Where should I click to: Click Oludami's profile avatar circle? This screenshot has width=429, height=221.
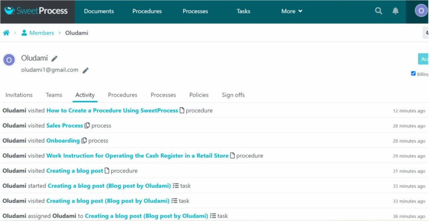[9, 60]
